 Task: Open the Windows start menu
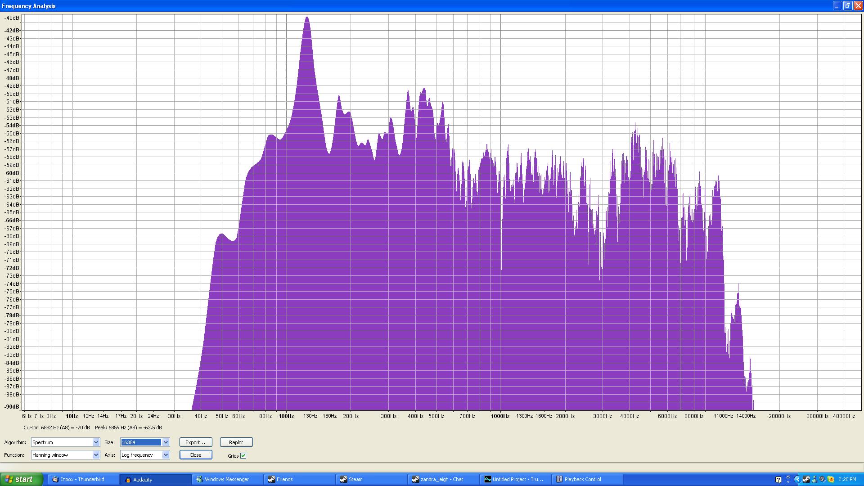coord(21,479)
